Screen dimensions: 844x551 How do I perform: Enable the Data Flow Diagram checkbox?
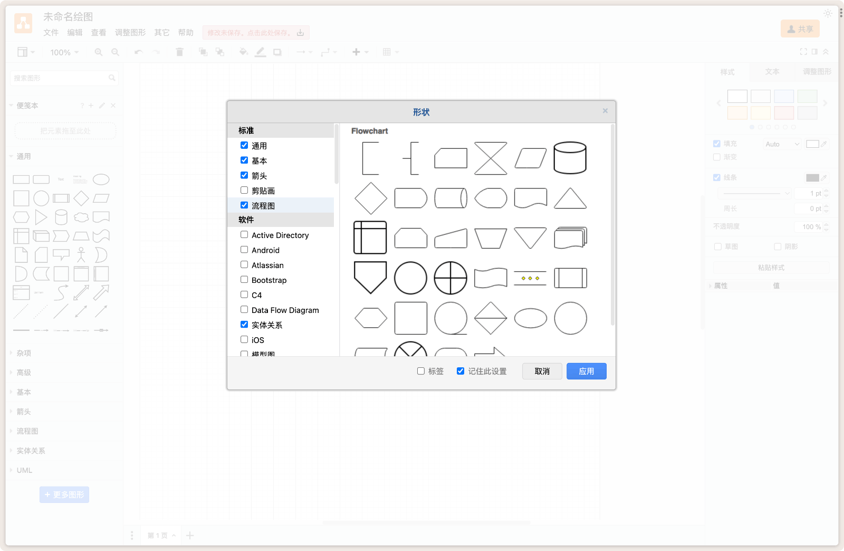[244, 309]
